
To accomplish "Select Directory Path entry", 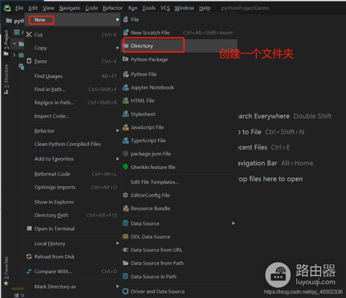I will [x=73, y=215].
